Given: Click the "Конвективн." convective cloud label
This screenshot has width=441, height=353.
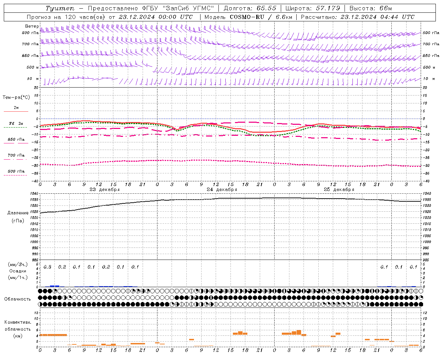Looking at the screenshot, I should [18, 322].
